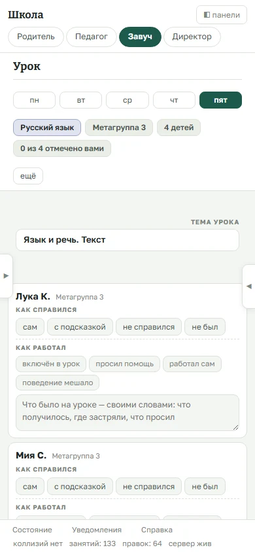The image size is (255, 552).
Task: Mark Лука К. as не справился
Action: tap(149, 327)
